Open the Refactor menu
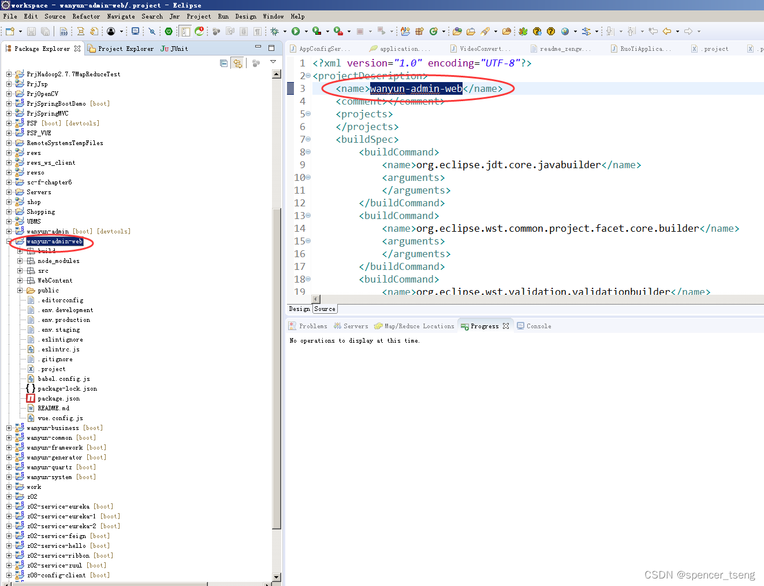Screen dimensions: 764x586 [86, 16]
